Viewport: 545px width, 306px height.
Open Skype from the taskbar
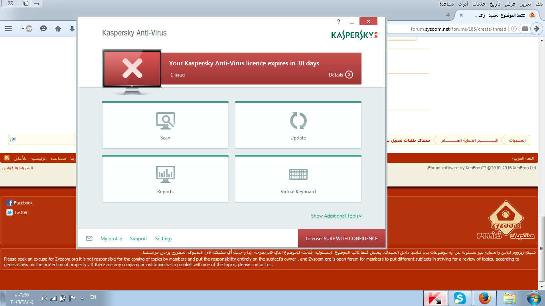tap(460, 298)
